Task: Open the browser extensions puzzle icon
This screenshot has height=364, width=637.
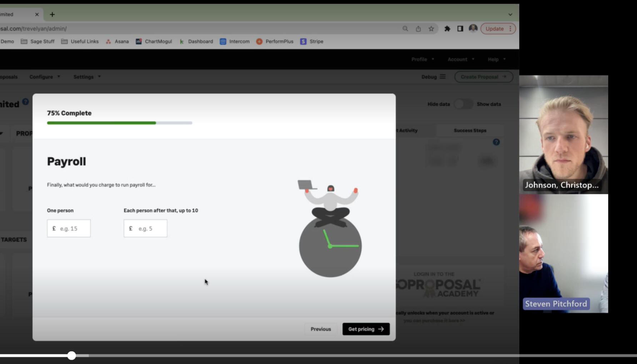Action: [x=447, y=29]
